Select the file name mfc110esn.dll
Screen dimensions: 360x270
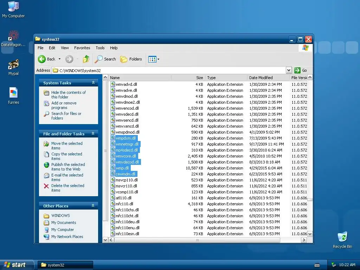coord(127,234)
